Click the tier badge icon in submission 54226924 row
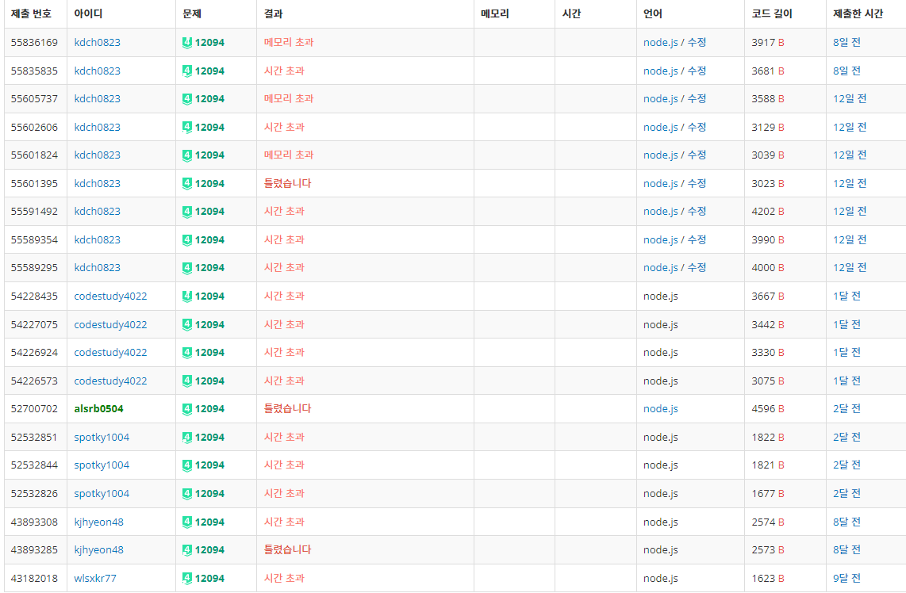 point(186,352)
